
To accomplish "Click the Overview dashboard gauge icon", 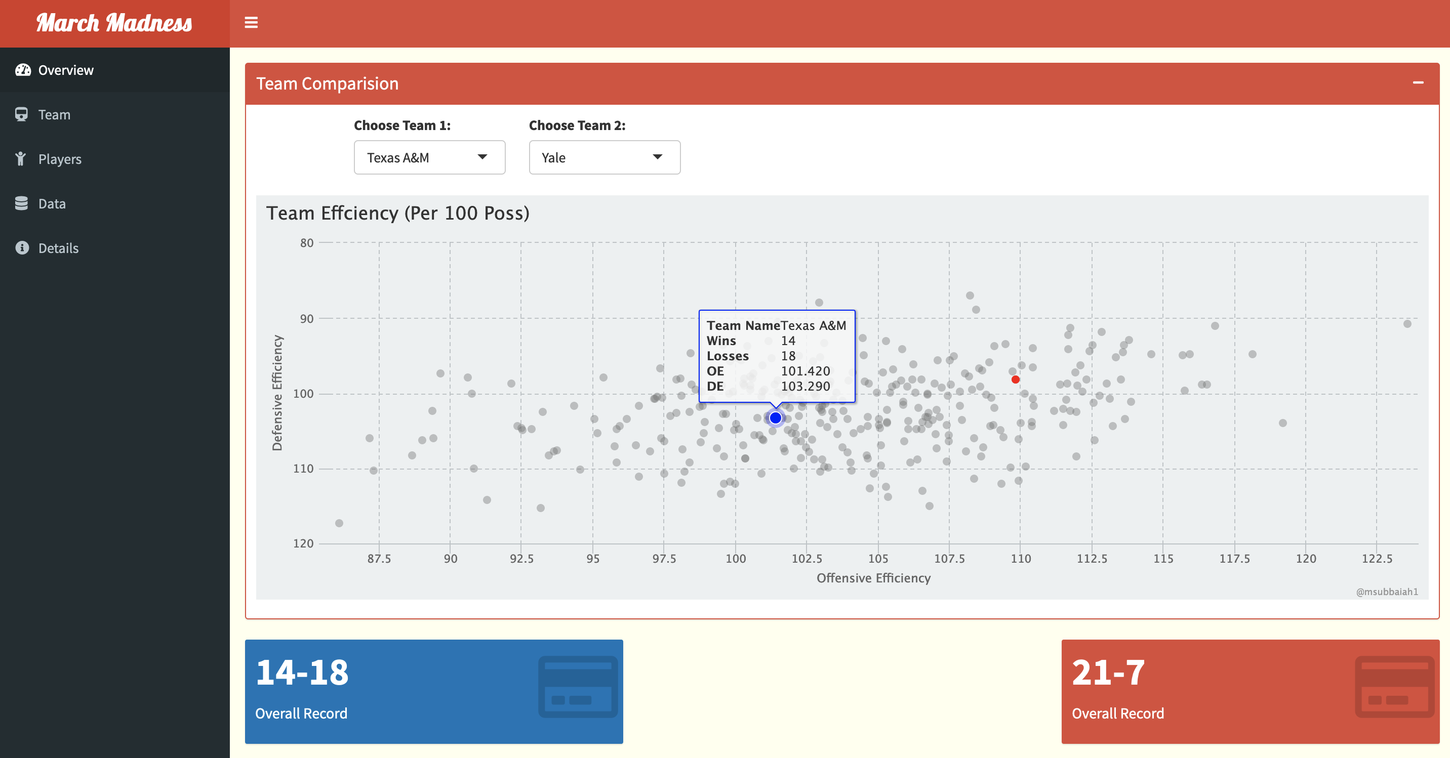I will tap(22, 70).
